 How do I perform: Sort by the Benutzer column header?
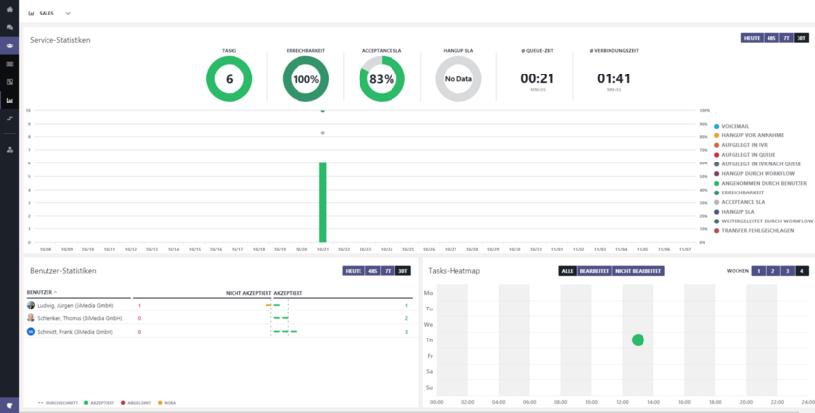(41, 291)
